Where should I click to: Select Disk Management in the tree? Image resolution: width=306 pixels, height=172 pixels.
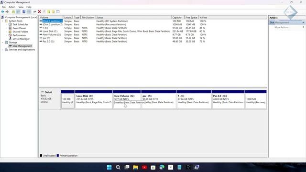pyautogui.click(x=22, y=46)
